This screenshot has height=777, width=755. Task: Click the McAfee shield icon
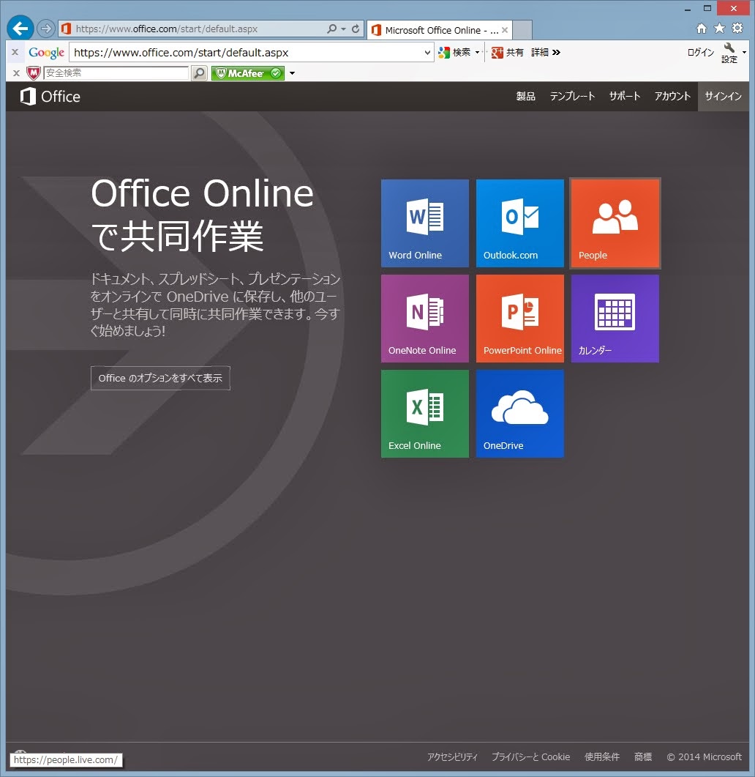point(33,73)
